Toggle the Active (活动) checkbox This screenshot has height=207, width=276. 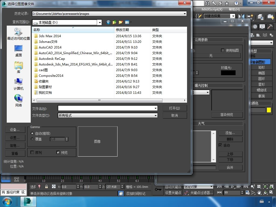pyautogui.click(x=220, y=145)
